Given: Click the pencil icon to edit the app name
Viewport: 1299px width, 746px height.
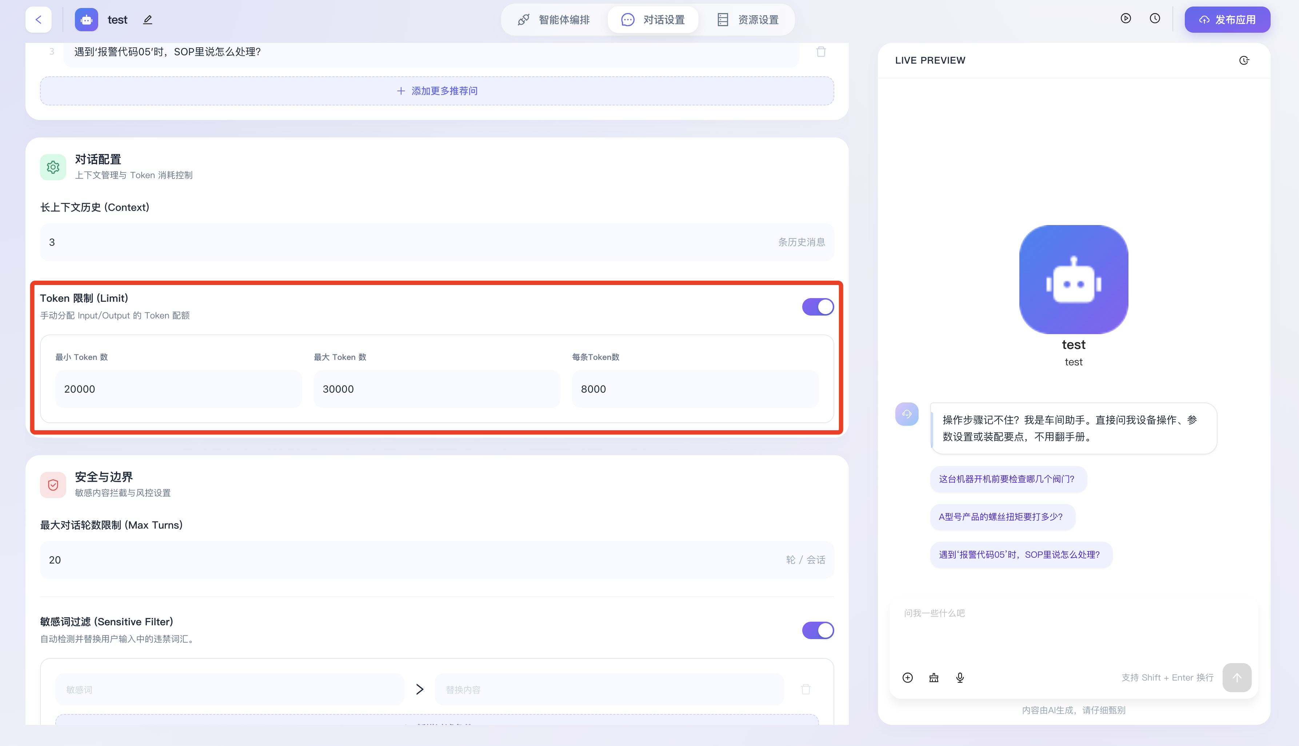Looking at the screenshot, I should [x=148, y=20].
